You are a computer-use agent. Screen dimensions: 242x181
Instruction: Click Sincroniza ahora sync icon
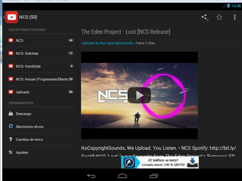(x=11, y=126)
